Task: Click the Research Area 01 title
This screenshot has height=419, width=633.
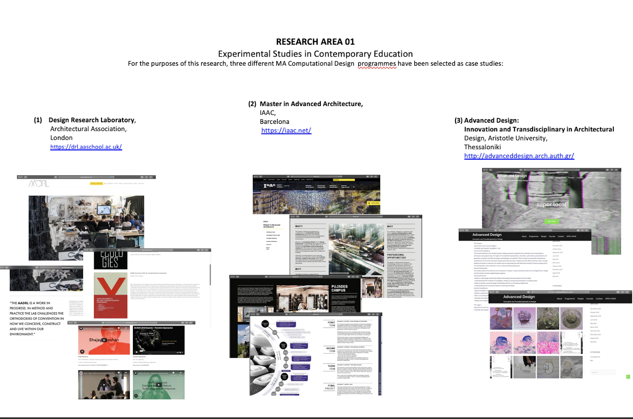Action: [x=315, y=42]
